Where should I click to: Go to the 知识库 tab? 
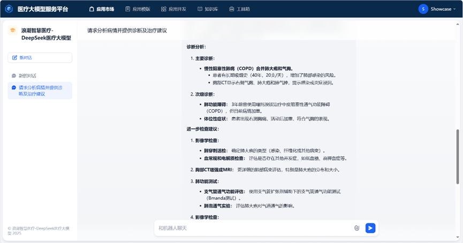click(x=208, y=9)
